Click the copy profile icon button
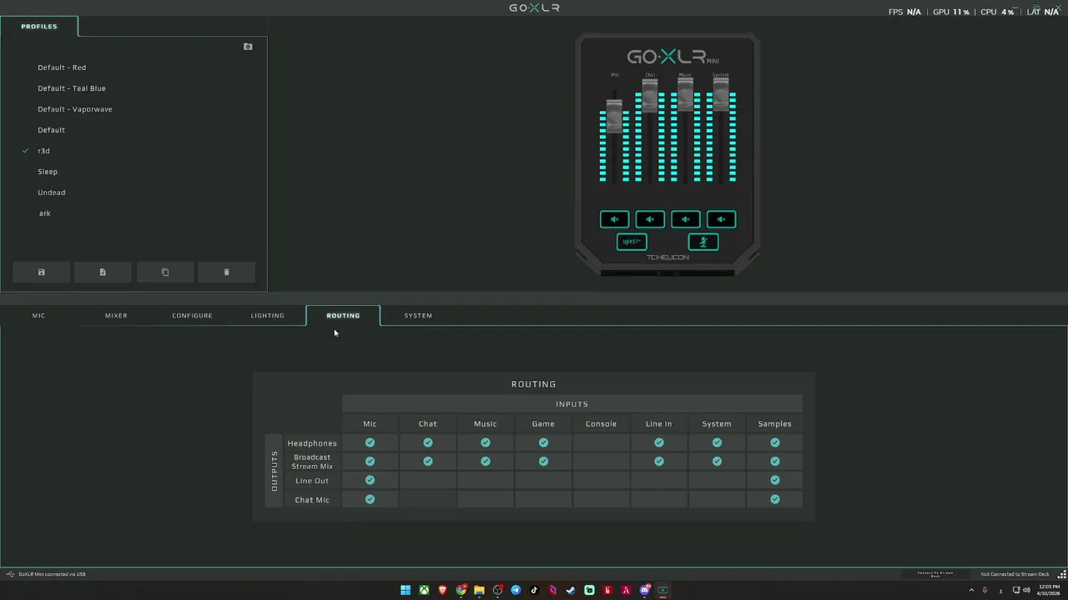Viewport: 1068px width, 600px height. 164,272
